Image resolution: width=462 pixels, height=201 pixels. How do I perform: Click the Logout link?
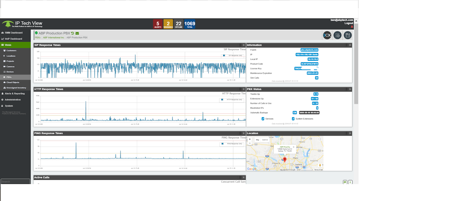coord(349,23)
